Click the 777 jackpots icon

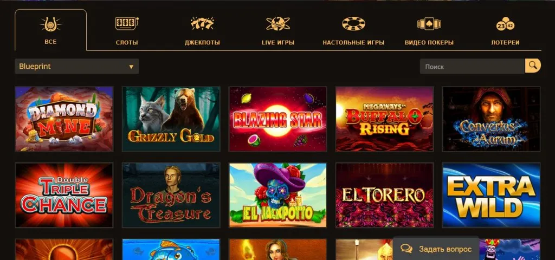pos(202,24)
